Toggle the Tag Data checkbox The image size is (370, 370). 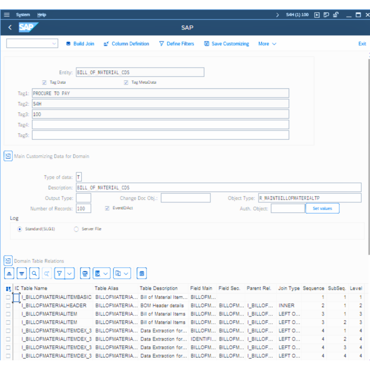44,82
